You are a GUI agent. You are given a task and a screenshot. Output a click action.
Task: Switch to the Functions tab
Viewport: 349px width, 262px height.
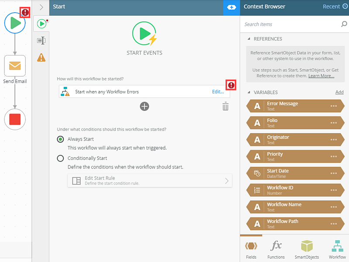click(276, 249)
